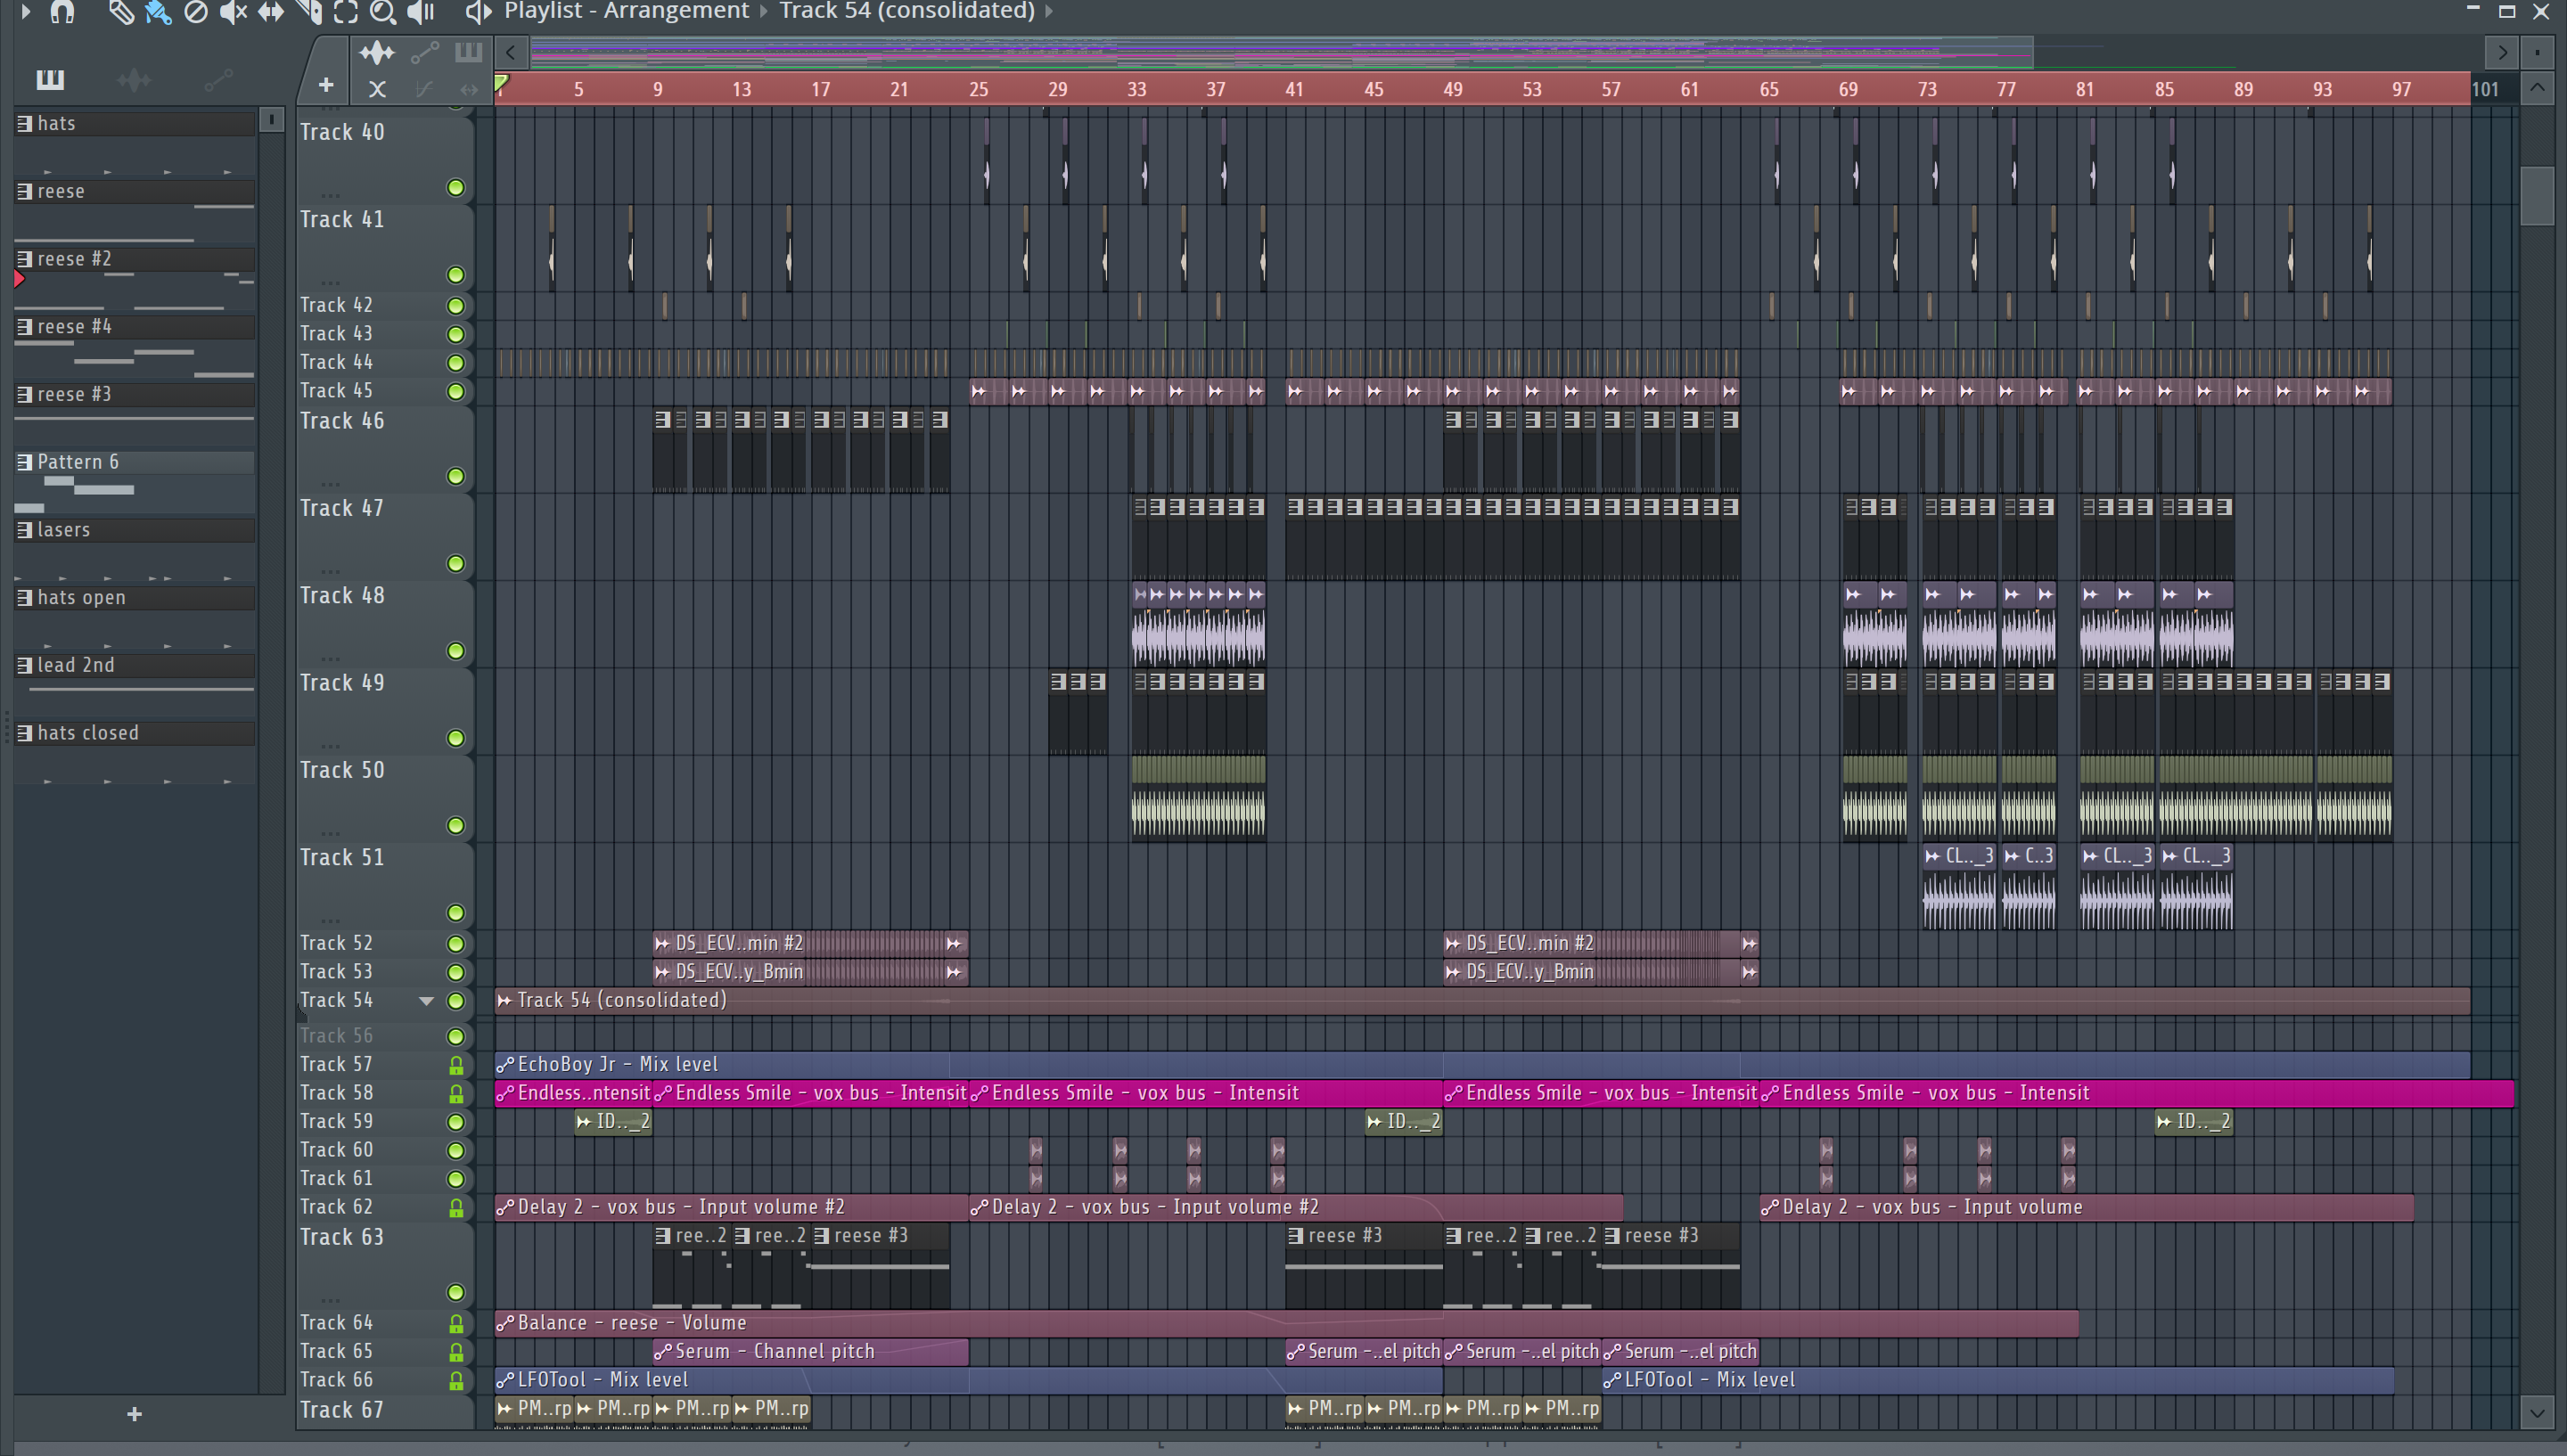The width and height of the screenshot is (2567, 1456).
Task: Select the reese pattern in the picker
Action: [x=134, y=191]
